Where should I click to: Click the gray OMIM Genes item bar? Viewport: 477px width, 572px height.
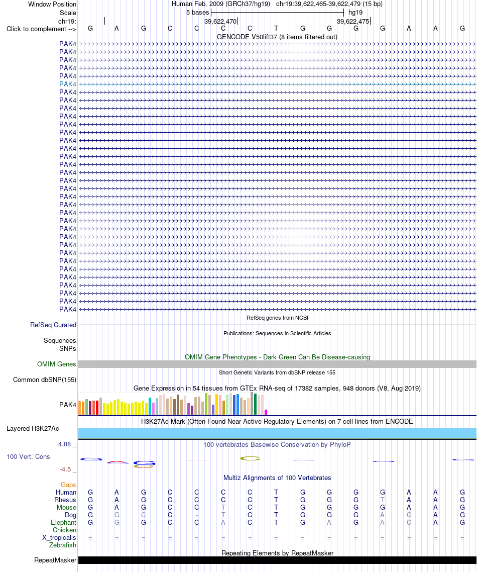[277, 364]
